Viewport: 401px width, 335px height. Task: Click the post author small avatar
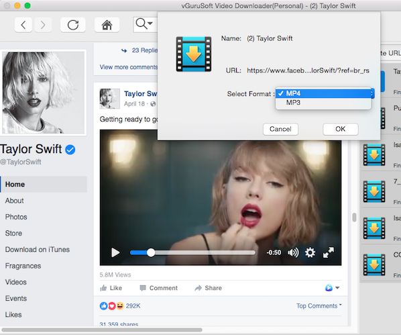110,99
